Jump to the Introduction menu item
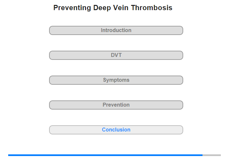The image size is (229, 157). 116,30
